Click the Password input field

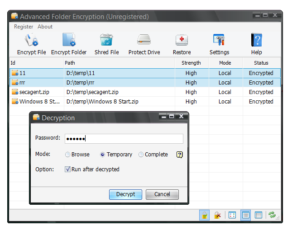tap(124, 139)
